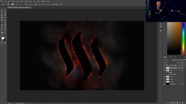
Task: Select the Eraser tool in toolbox
Action: (x=2, y=23)
